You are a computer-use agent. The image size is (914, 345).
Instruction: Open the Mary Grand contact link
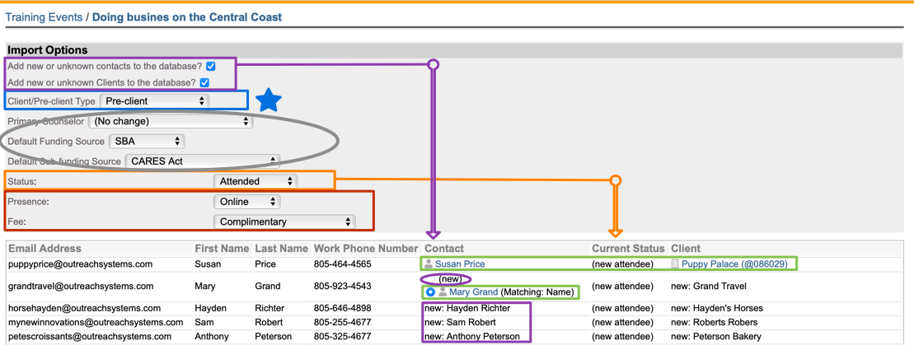(x=473, y=292)
